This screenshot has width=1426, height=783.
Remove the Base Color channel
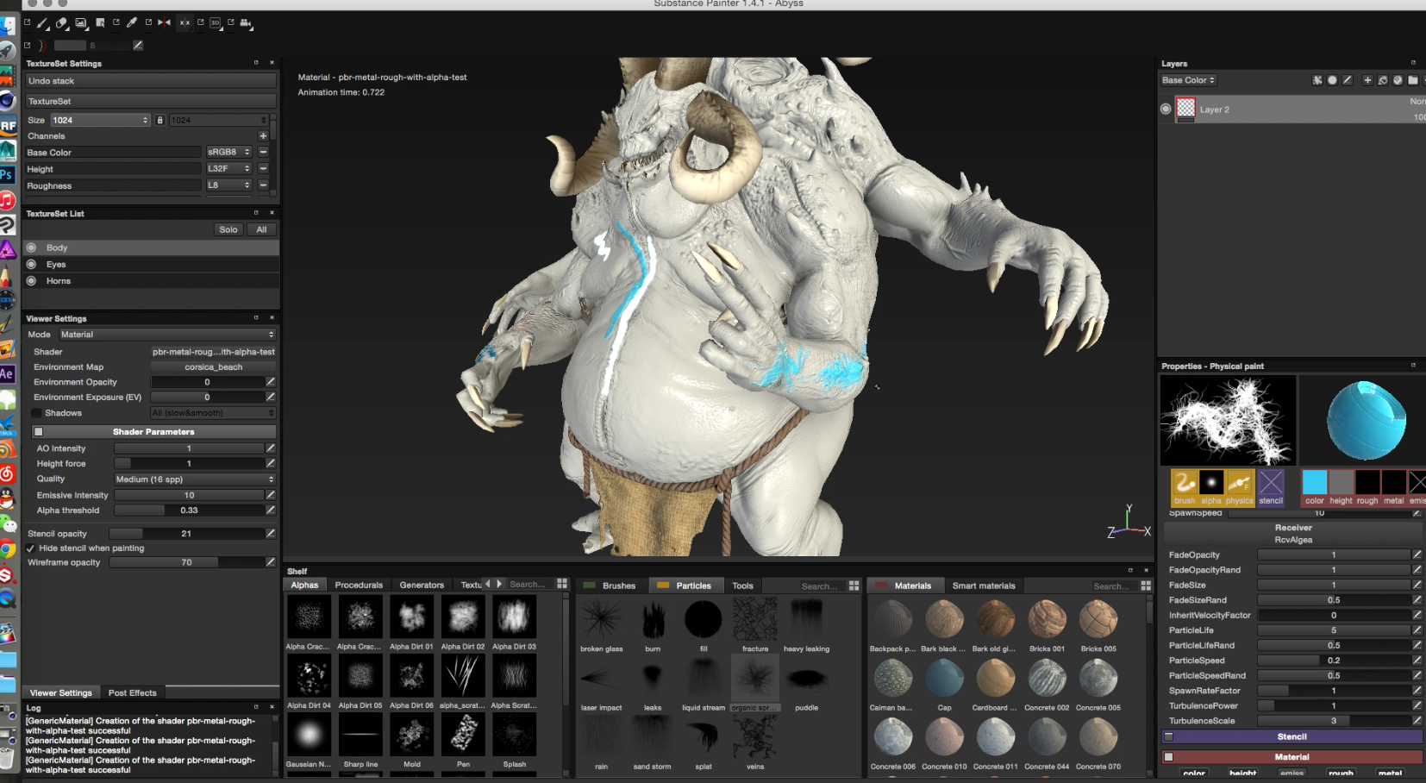(263, 152)
